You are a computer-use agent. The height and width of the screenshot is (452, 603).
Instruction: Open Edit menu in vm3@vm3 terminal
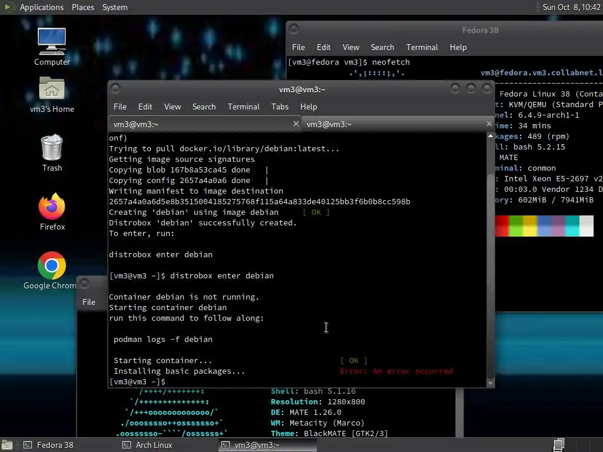145,107
